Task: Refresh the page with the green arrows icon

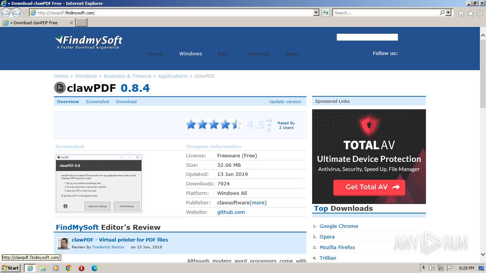Action: click(x=325, y=13)
